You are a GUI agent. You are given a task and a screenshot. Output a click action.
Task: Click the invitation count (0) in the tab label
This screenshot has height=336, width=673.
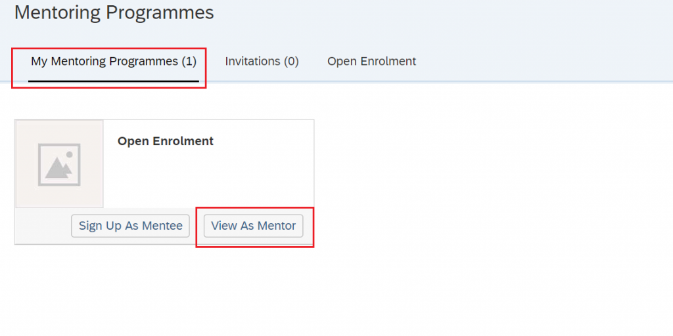(x=291, y=61)
